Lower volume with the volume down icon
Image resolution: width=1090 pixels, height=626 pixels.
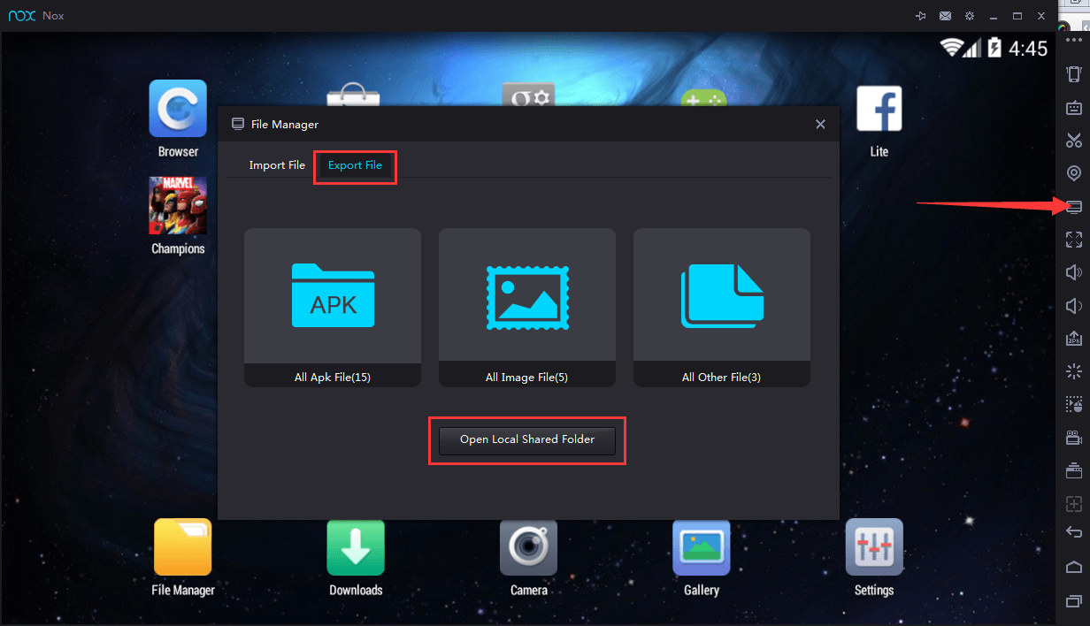coord(1074,305)
